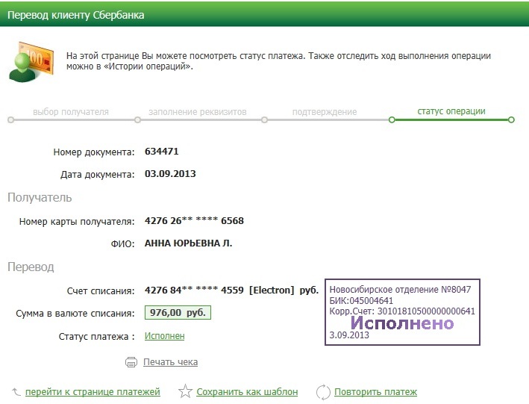Switch to the подтверждение step
529x404 pixels.
325,112
